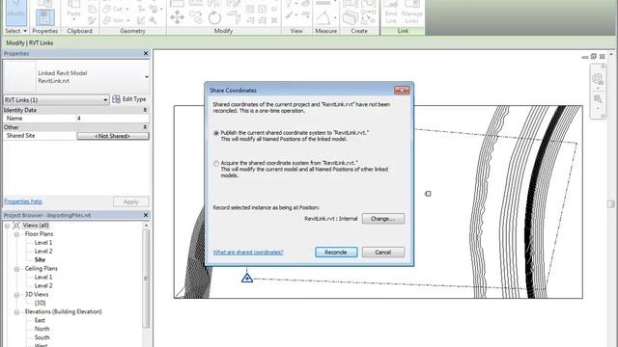
Task: Click the Delete X icon in Modify panel
Action: click(x=274, y=20)
